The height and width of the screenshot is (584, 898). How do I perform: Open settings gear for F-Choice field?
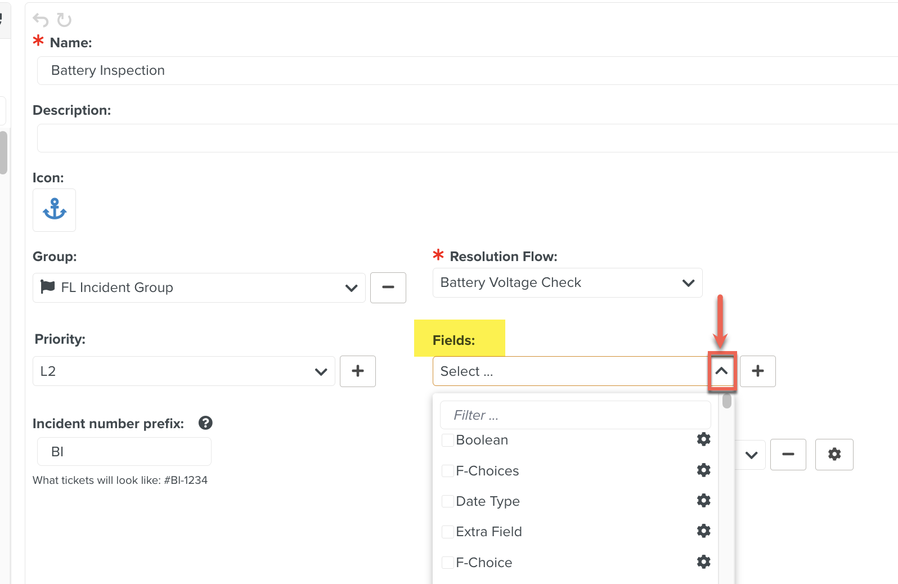[703, 562]
